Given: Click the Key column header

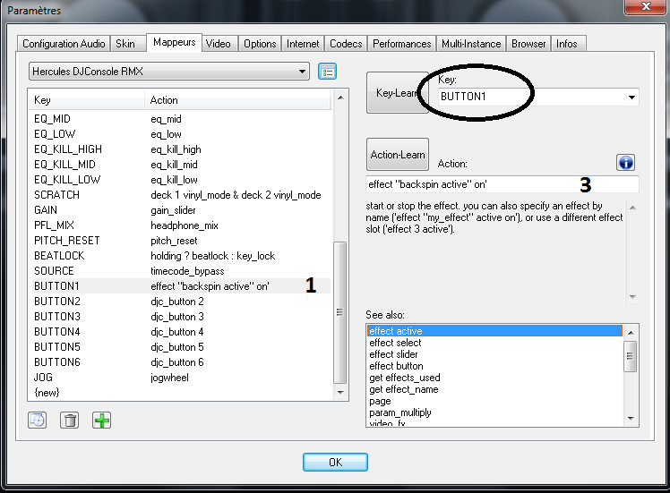Looking at the screenshot, I should pyautogui.click(x=85, y=100).
